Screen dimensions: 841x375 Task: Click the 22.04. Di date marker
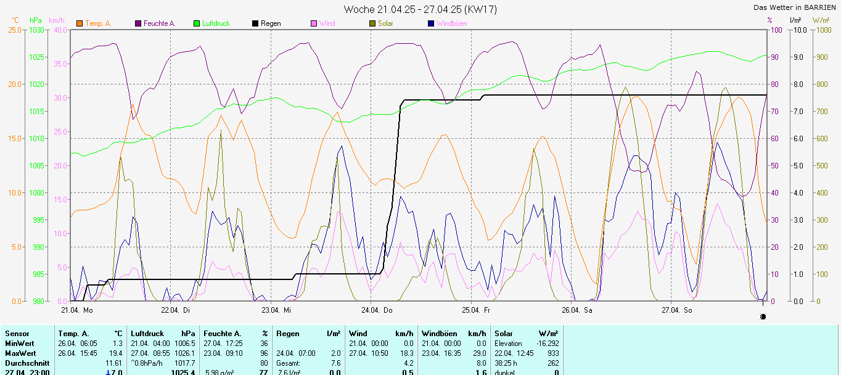pyautogui.click(x=175, y=310)
